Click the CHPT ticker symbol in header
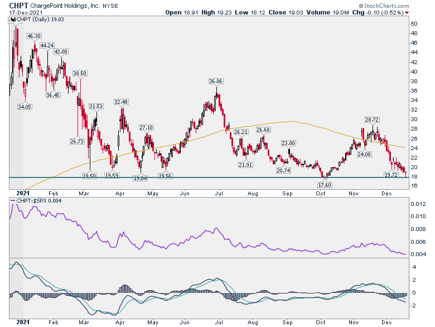435x327 pixels. point(18,6)
